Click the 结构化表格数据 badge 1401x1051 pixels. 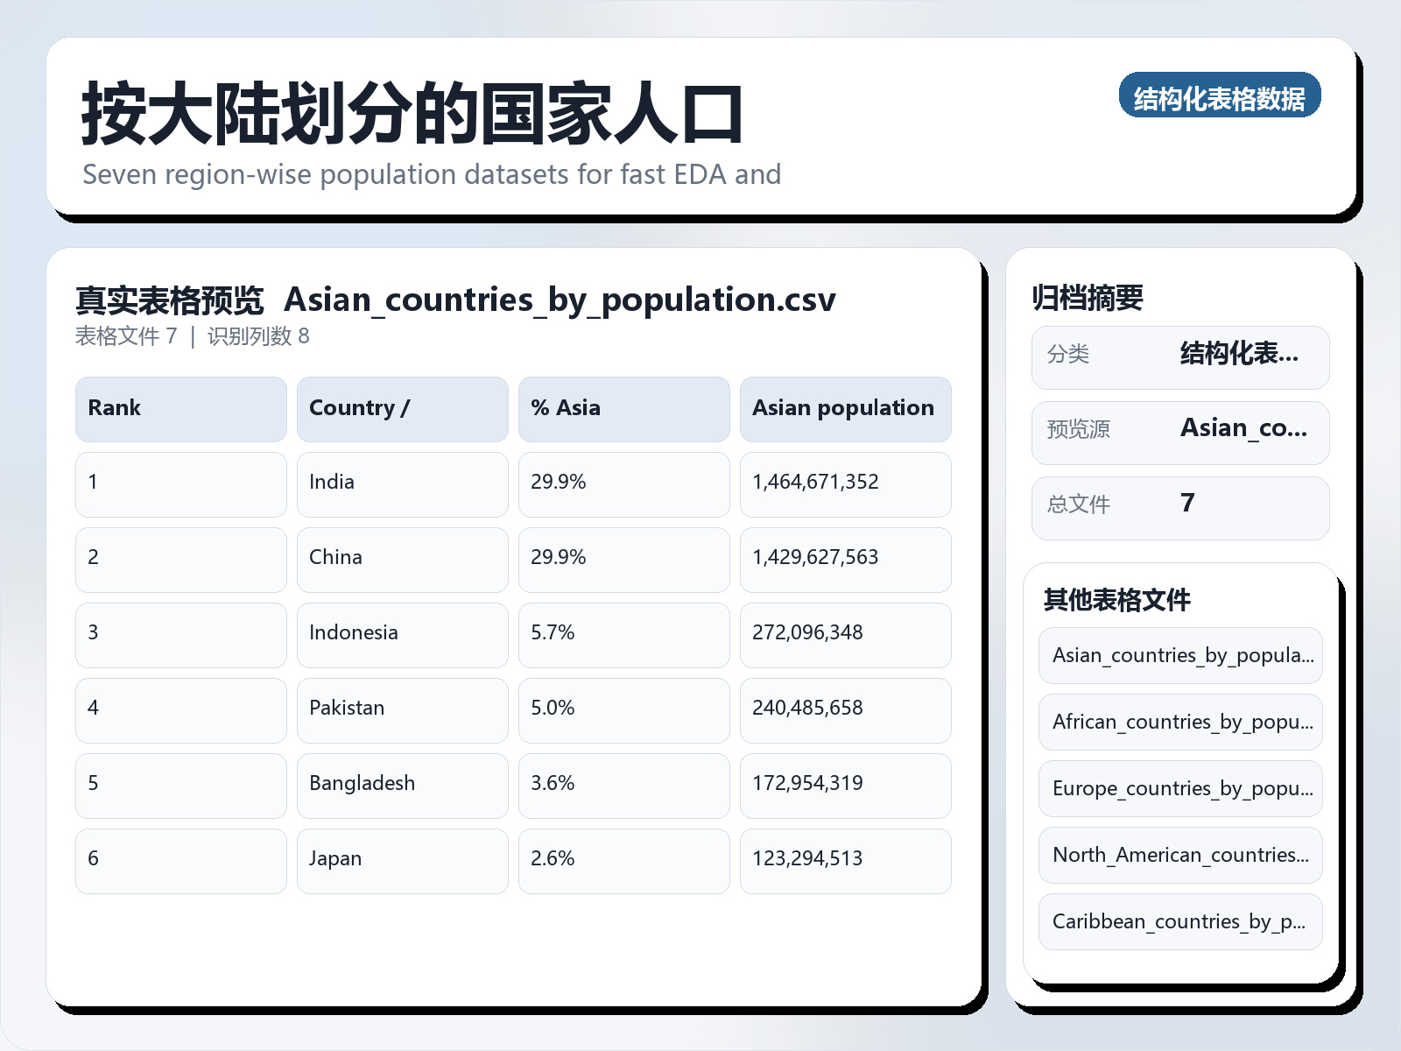(1221, 97)
